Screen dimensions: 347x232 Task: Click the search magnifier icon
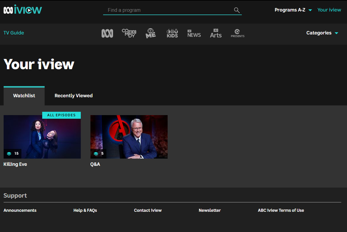pos(237,10)
